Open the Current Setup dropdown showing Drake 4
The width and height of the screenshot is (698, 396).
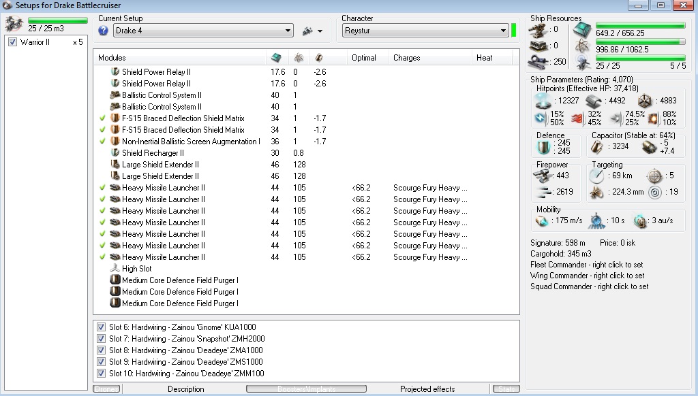pos(203,31)
